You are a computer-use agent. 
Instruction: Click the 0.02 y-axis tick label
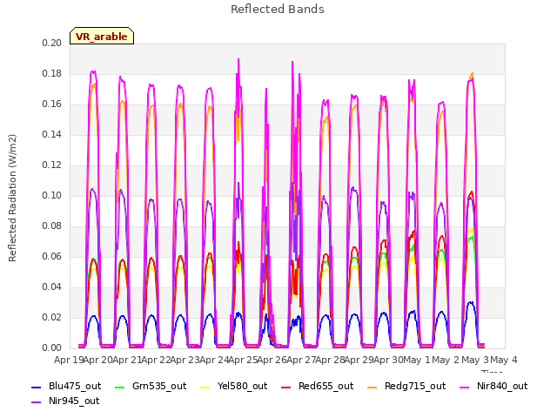[51, 317]
